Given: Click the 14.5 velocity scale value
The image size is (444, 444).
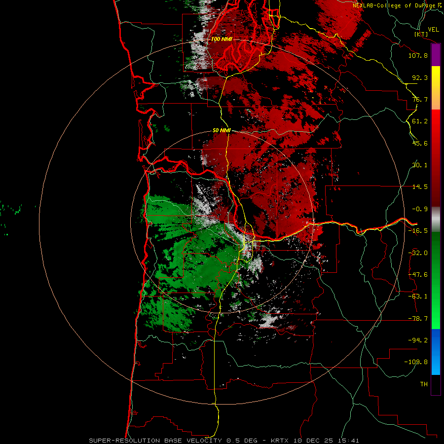Looking at the screenshot, I should click(x=420, y=187).
